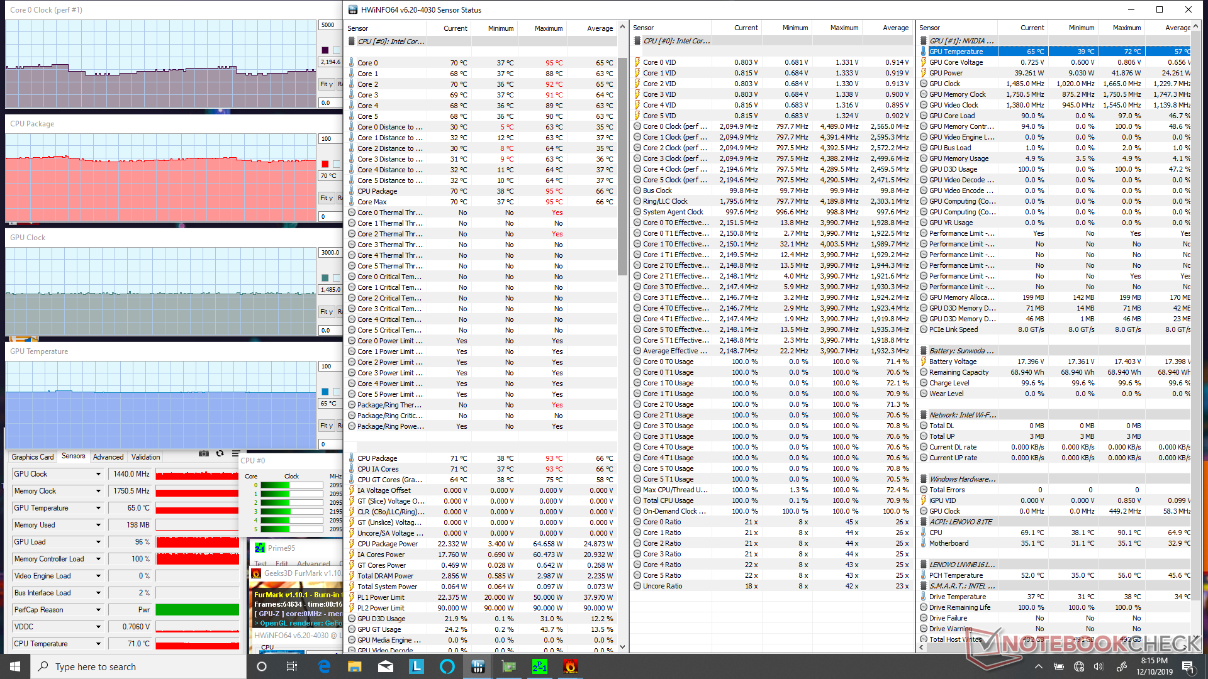Screen dimensions: 1208x679
Task: Click Prime95 icon in taskbar
Action: 539,666
